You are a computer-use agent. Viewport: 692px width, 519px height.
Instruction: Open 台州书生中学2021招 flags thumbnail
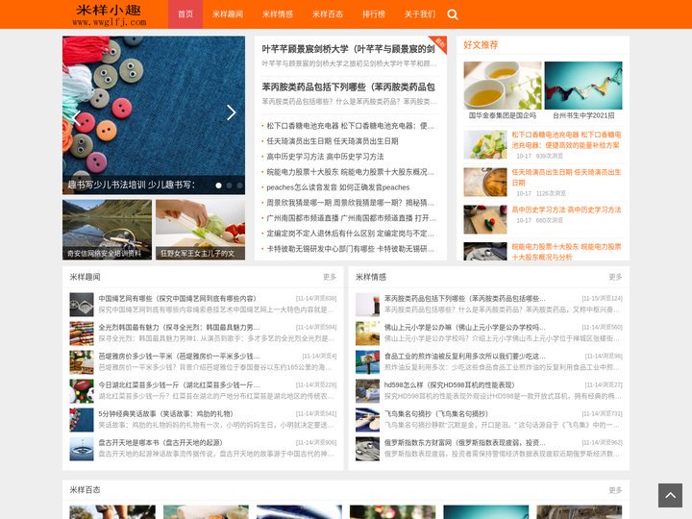tap(583, 90)
